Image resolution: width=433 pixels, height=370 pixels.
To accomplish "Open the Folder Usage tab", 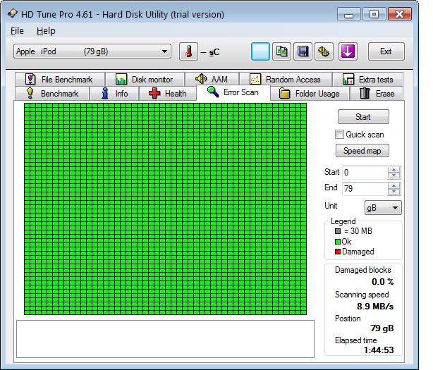I will click(x=310, y=94).
